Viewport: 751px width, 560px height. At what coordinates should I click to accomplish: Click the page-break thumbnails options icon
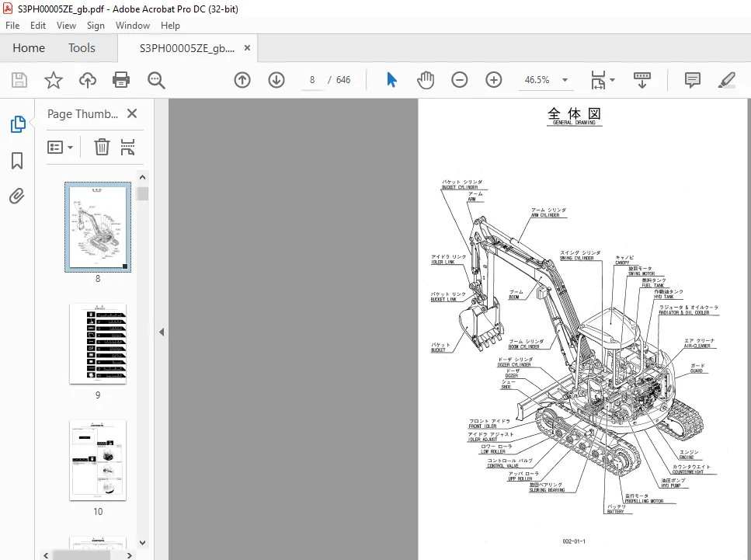[127, 147]
